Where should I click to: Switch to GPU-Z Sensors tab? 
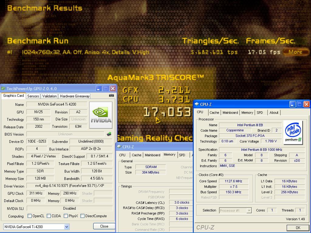tap(33, 96)
